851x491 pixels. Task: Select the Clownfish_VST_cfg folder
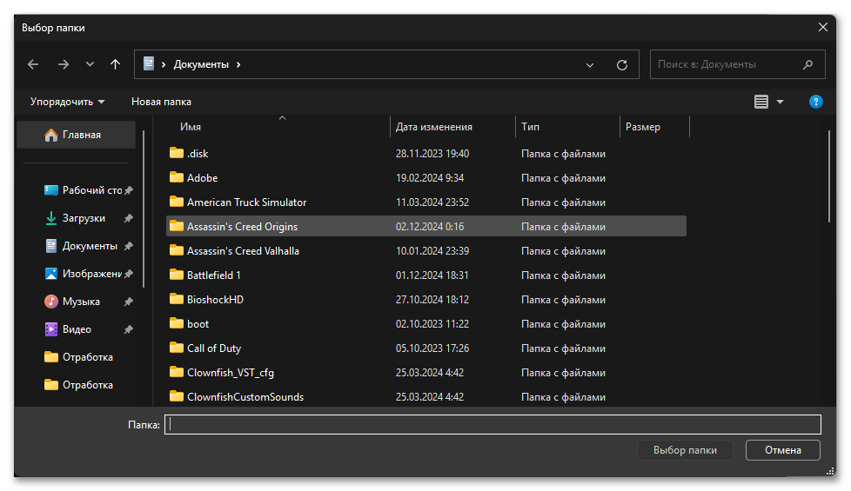(x=426, y=373)
